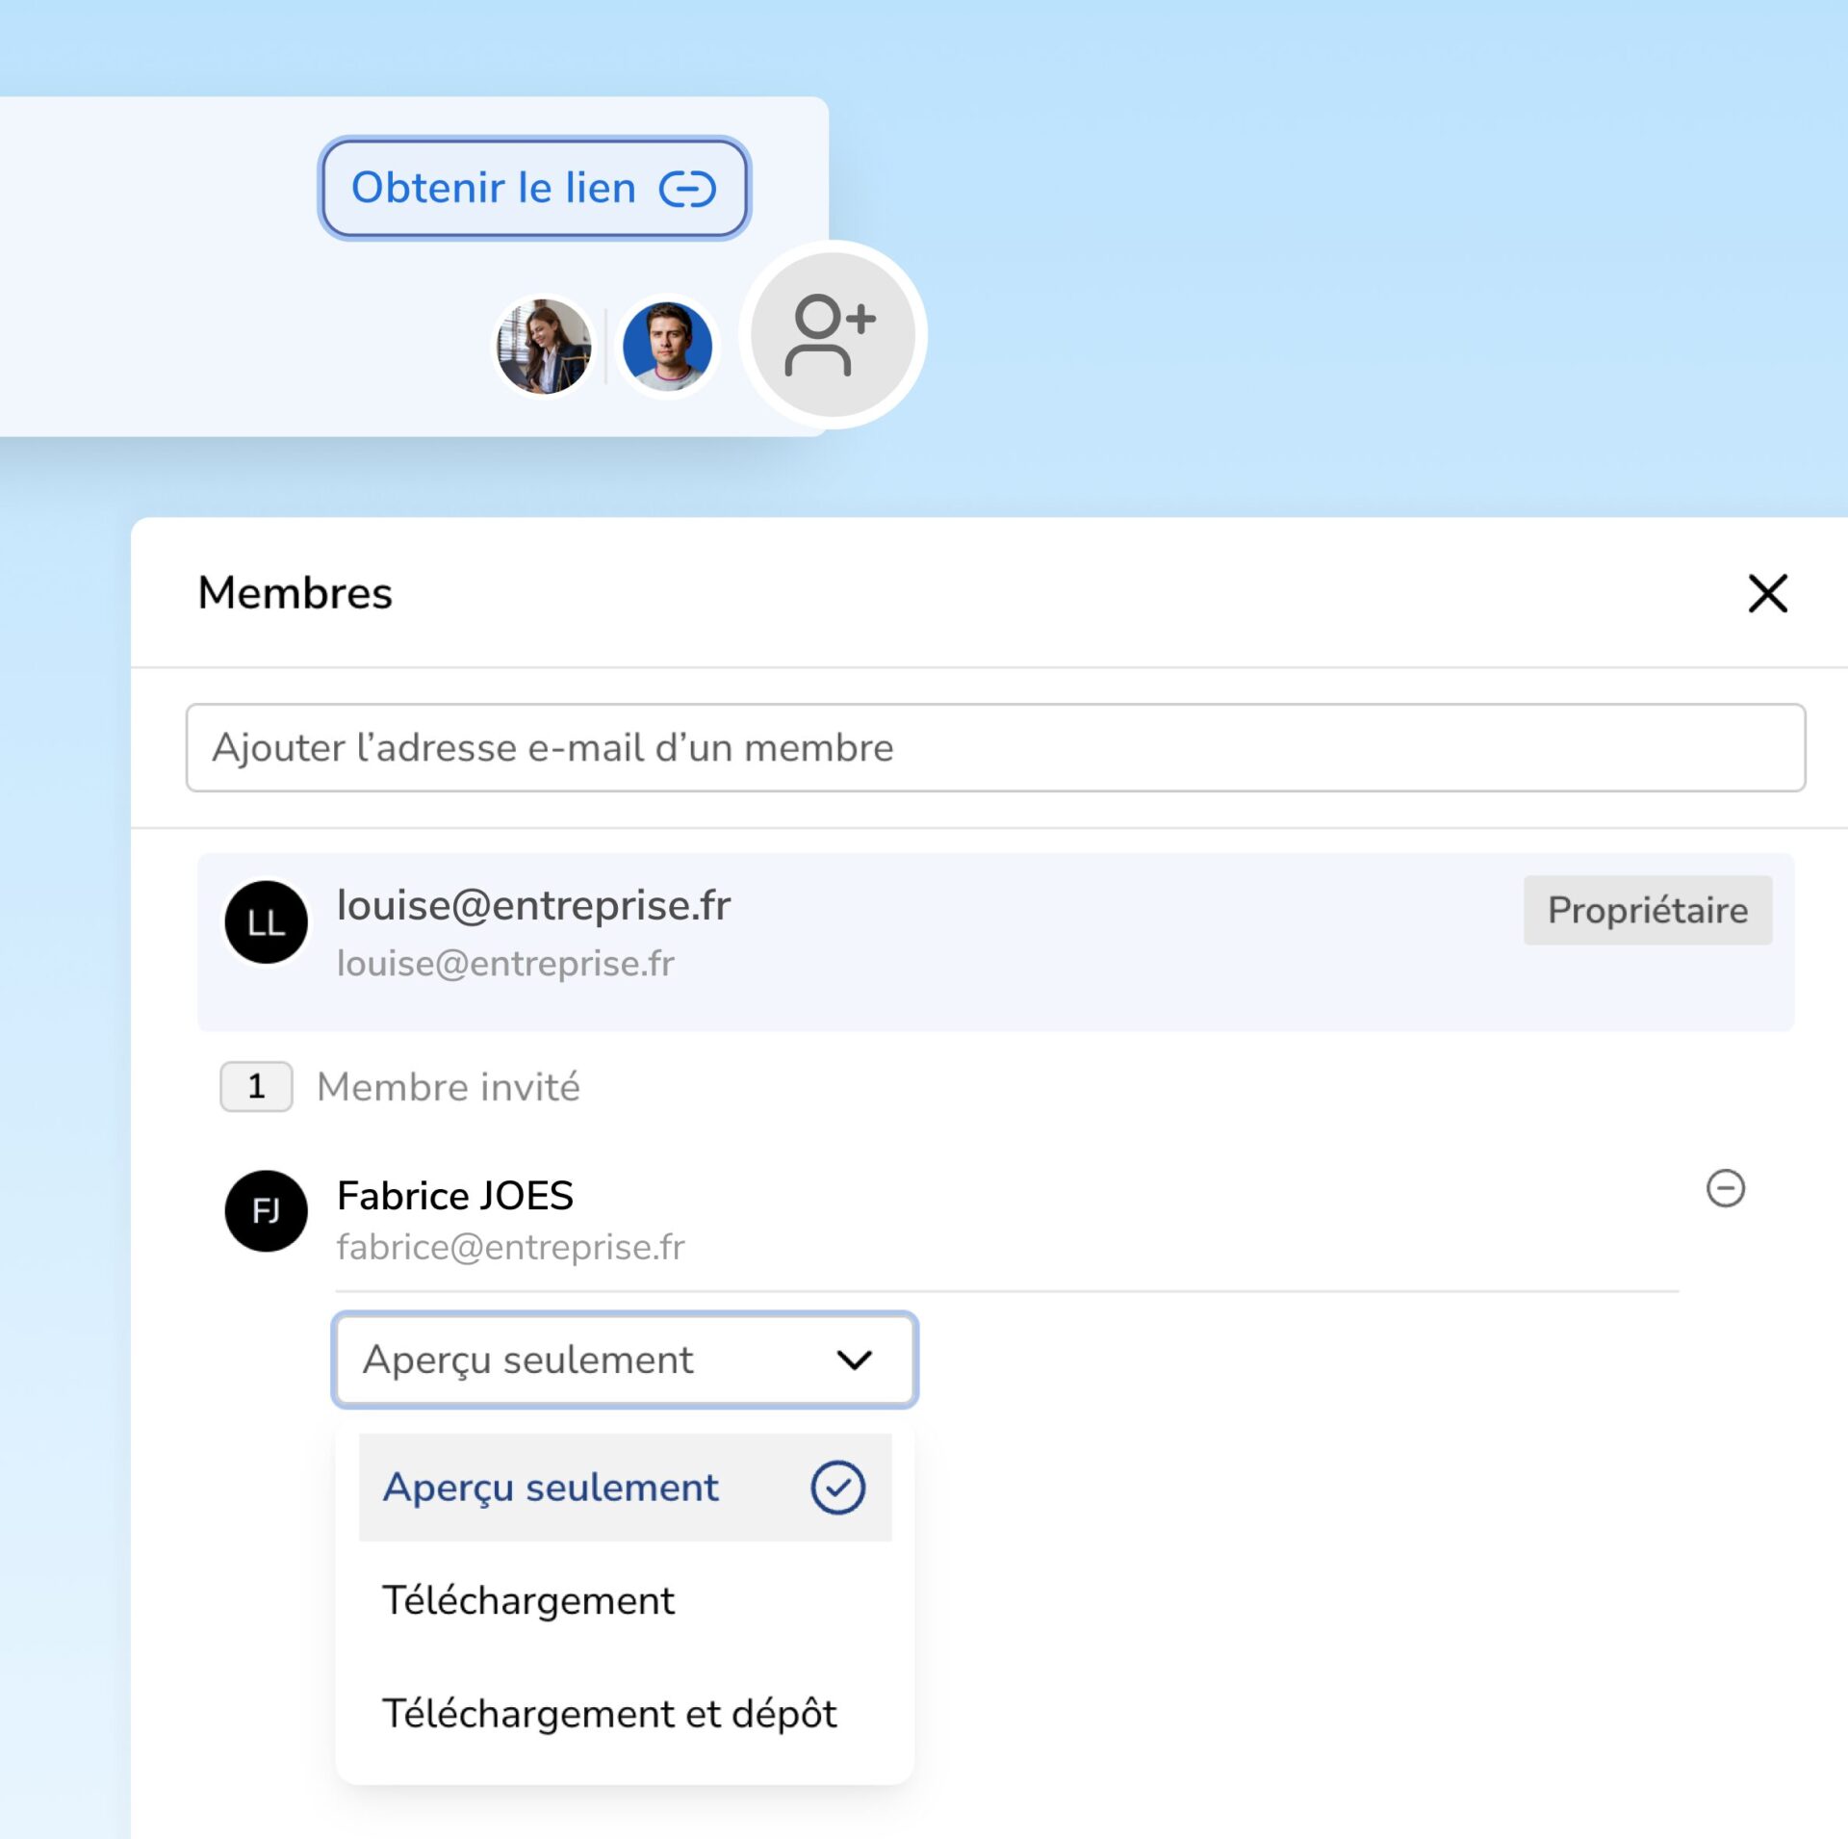Click the add member icon
1848x1839 pixels.
(833, 334)
